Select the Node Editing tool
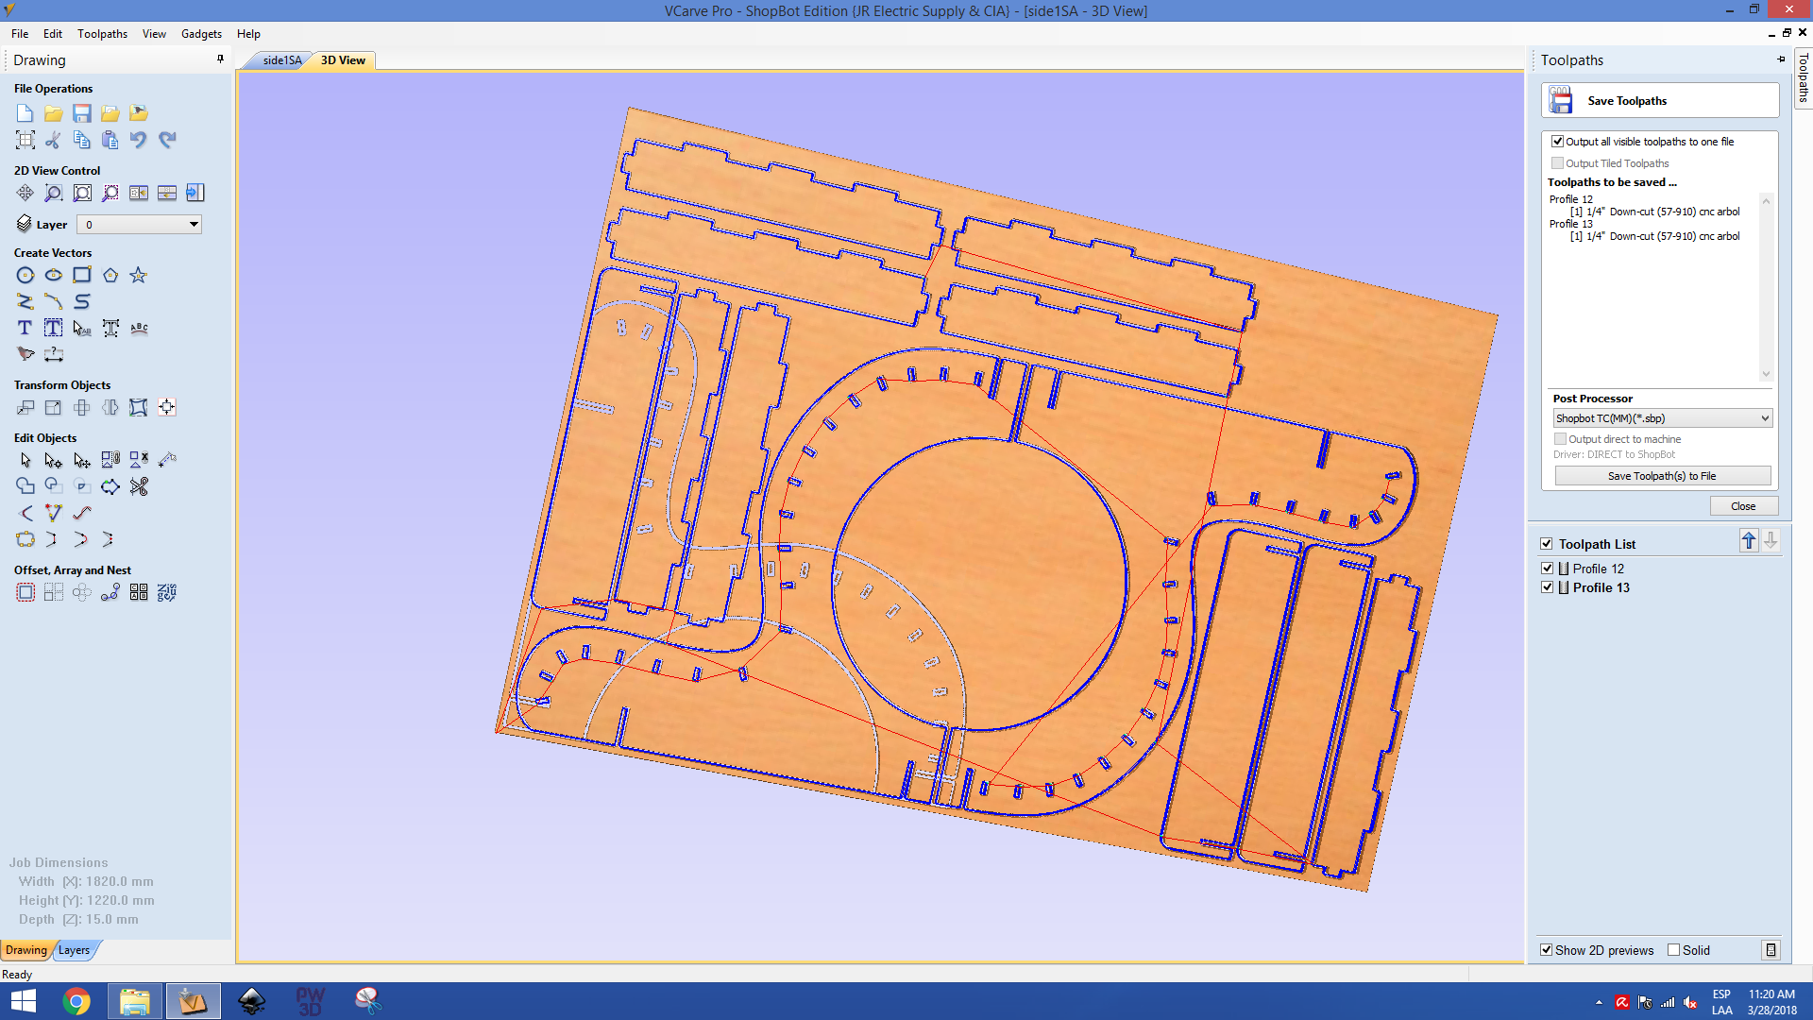This screenshot has height=1020, width=1813. (54, 460)
